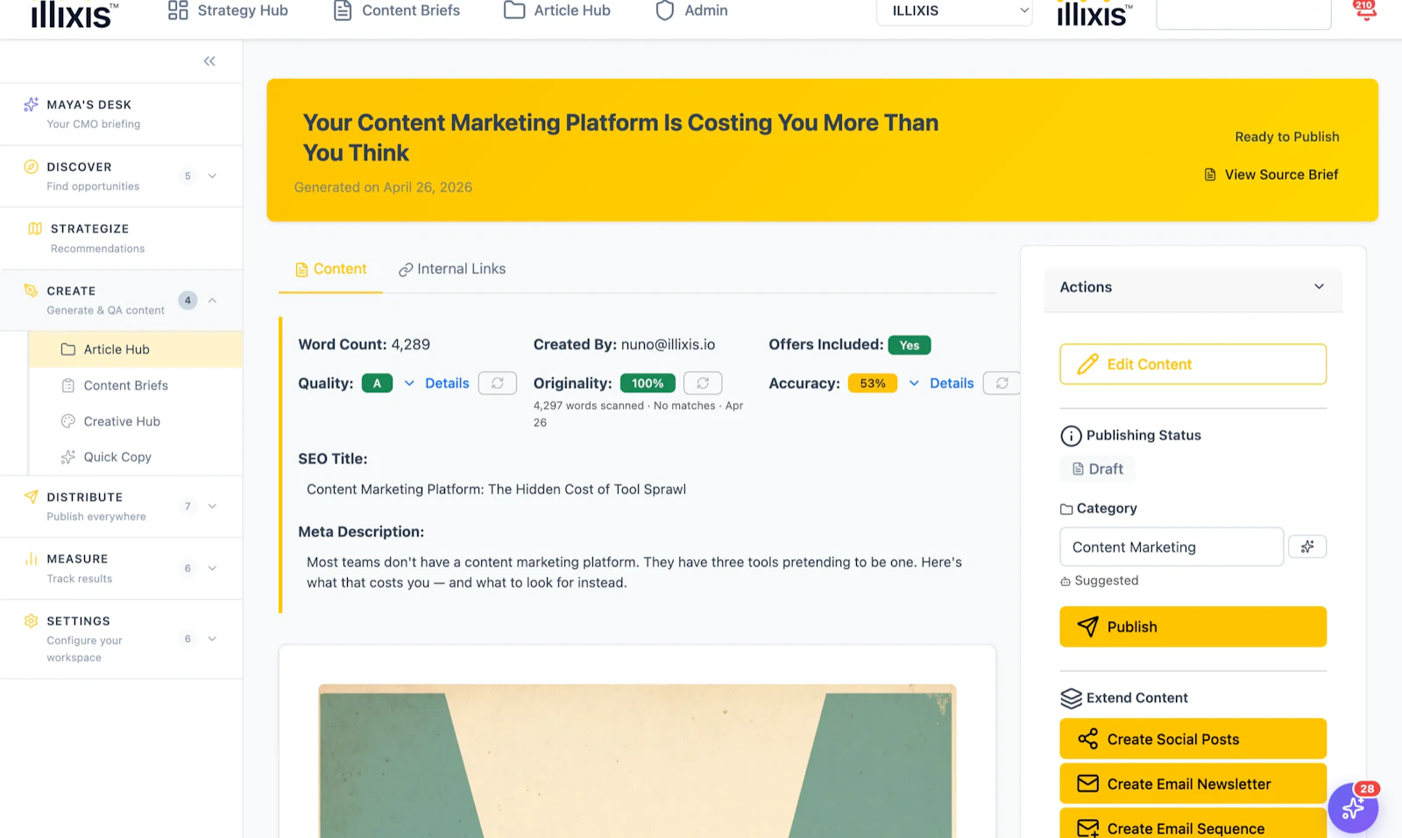Click refresh icon next to Quality
The image size is (1402, 838).
[497, 384]
